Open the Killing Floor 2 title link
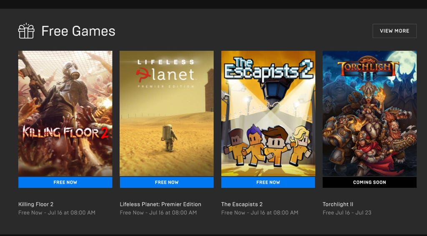Image resolution: width=427 pixels, height=236 pixels. [x=36, y=204]
